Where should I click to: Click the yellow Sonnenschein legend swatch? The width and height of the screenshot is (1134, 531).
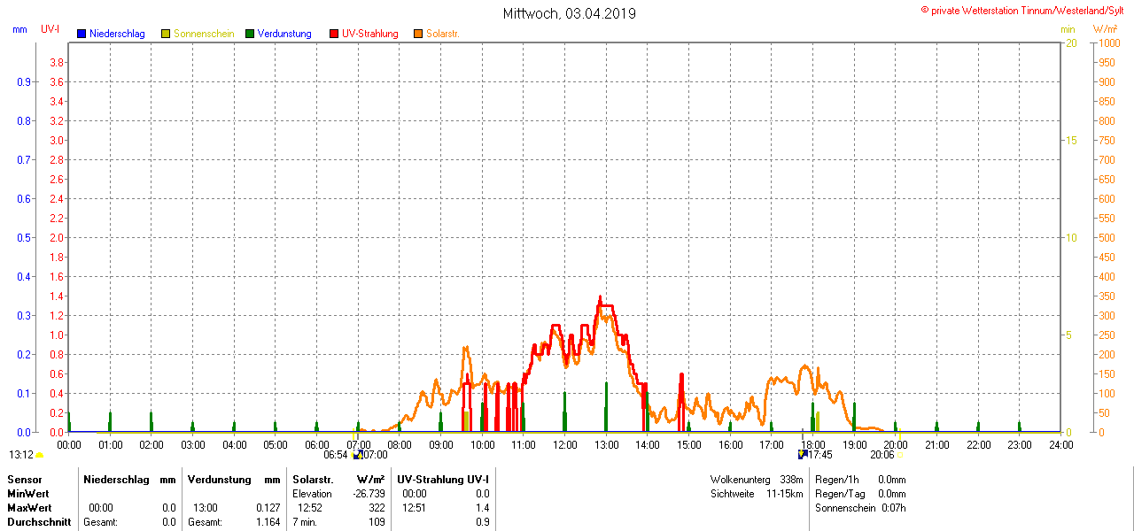click(x=166, y=34)
